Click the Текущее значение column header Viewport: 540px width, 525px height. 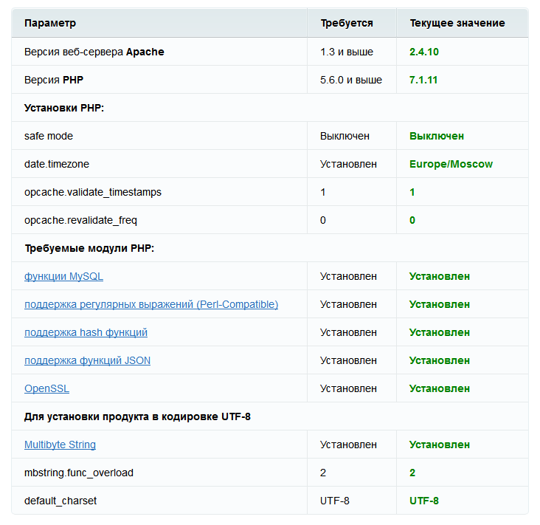click(x=457, y=23)
